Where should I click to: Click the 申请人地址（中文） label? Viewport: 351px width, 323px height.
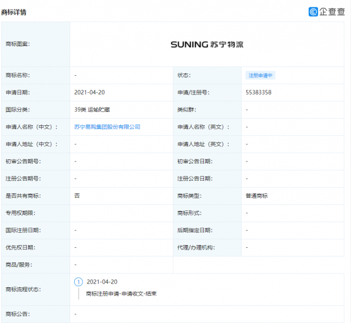coord(32,144)
